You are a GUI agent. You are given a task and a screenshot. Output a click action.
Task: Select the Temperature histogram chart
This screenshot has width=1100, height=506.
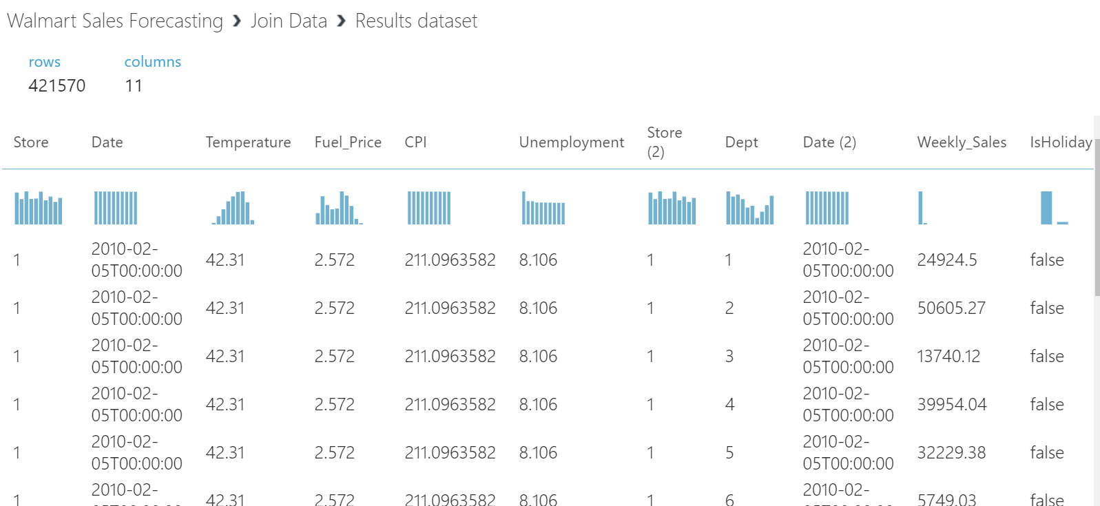[x=233, y=208]
